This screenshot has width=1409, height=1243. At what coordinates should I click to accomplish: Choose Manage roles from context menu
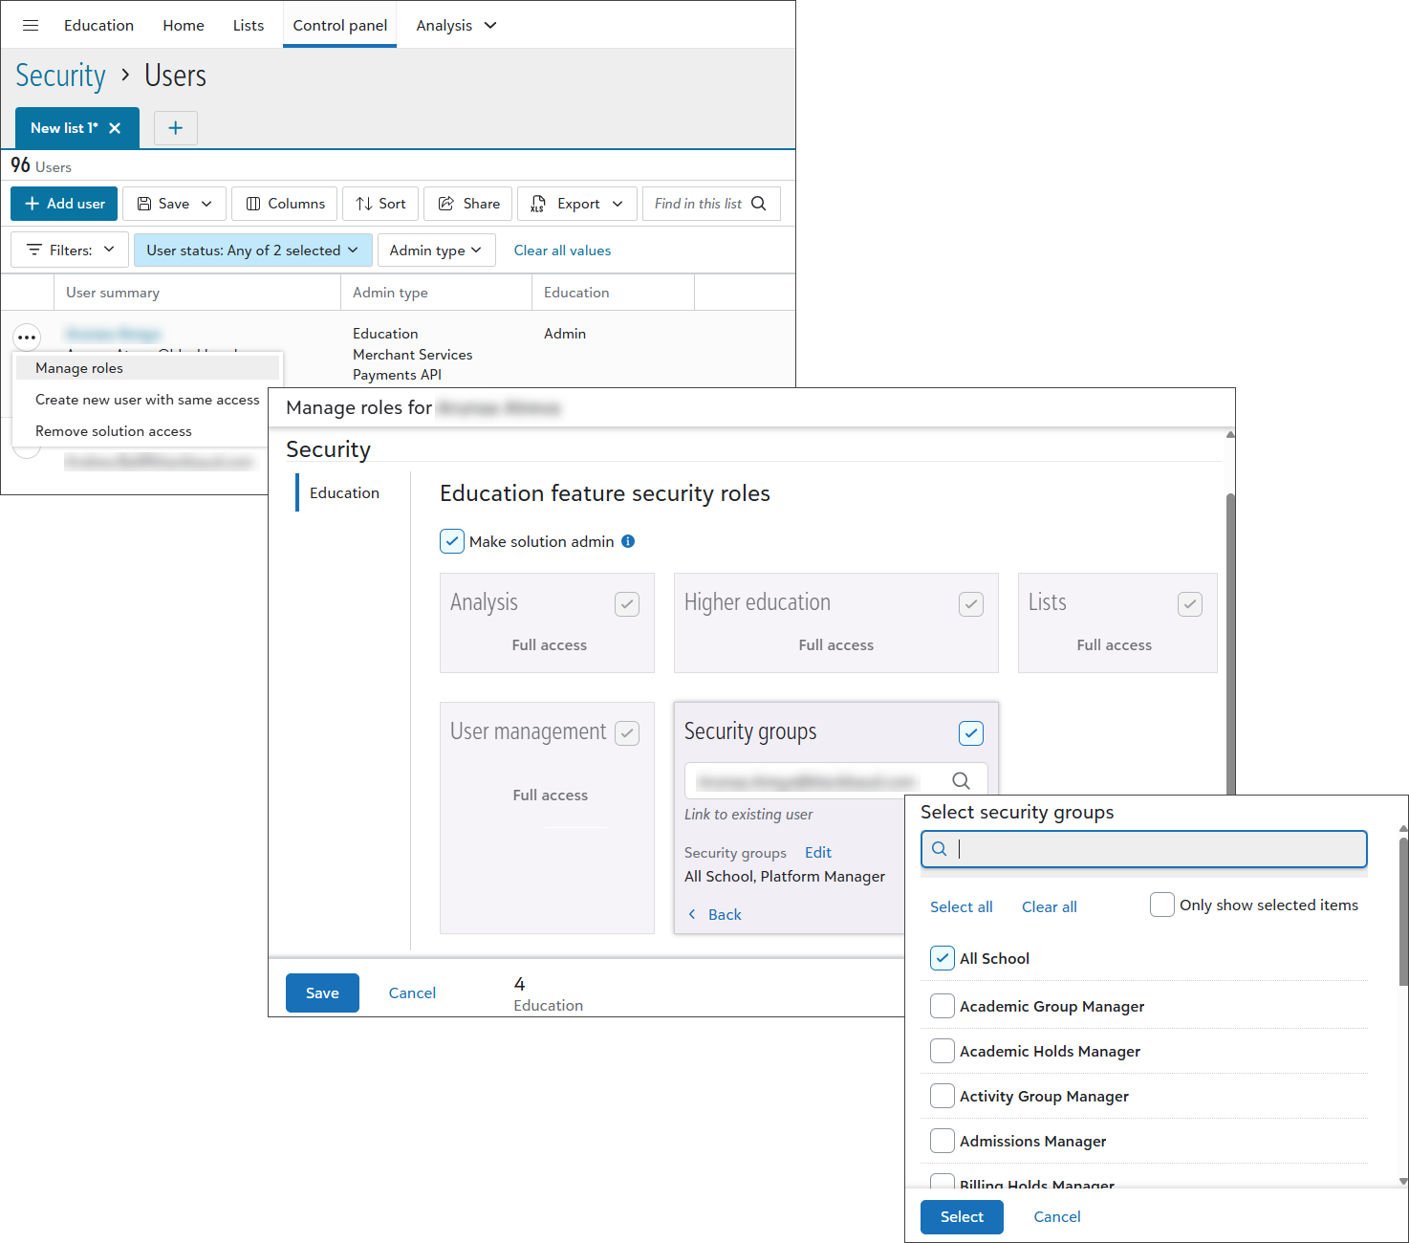79,368
